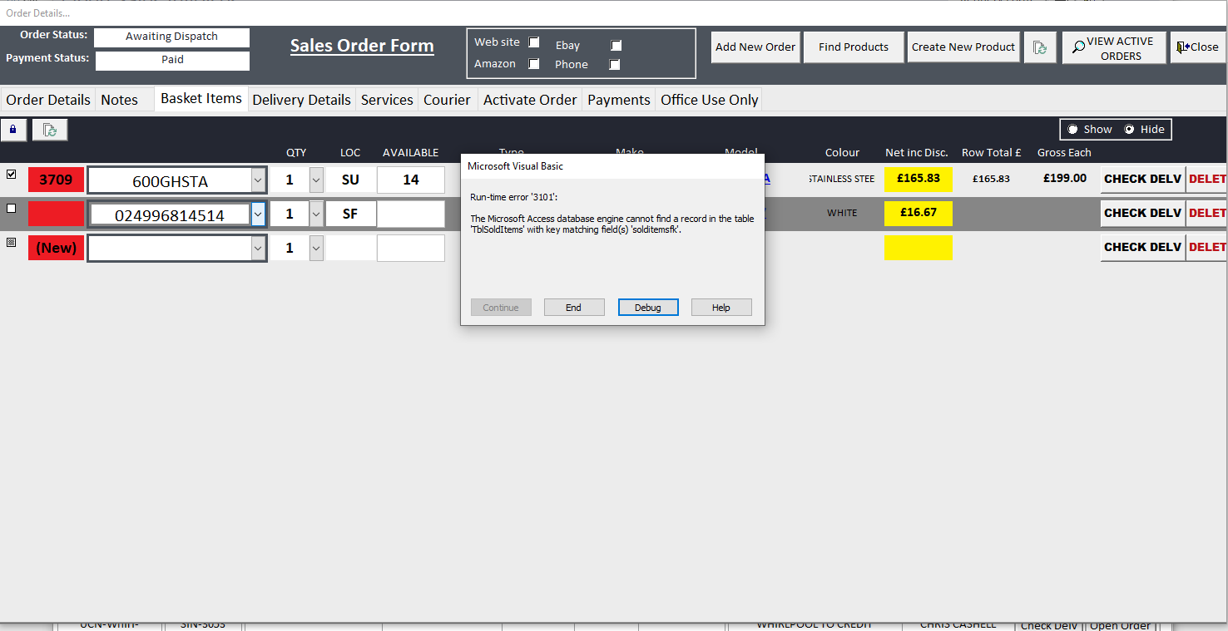
Task: Expand the QTY dropdown on the 600GHSTA row
Action: click(316, 180)
